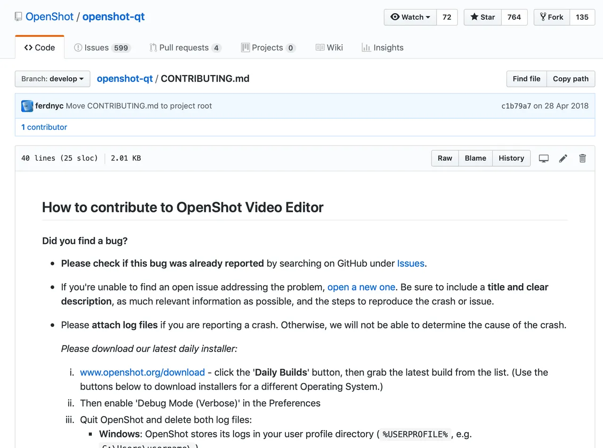
Task: Click the 1 contributor link
Action: 44,127
